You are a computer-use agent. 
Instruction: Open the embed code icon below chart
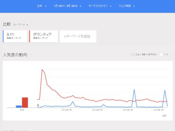tap(164, 116)
